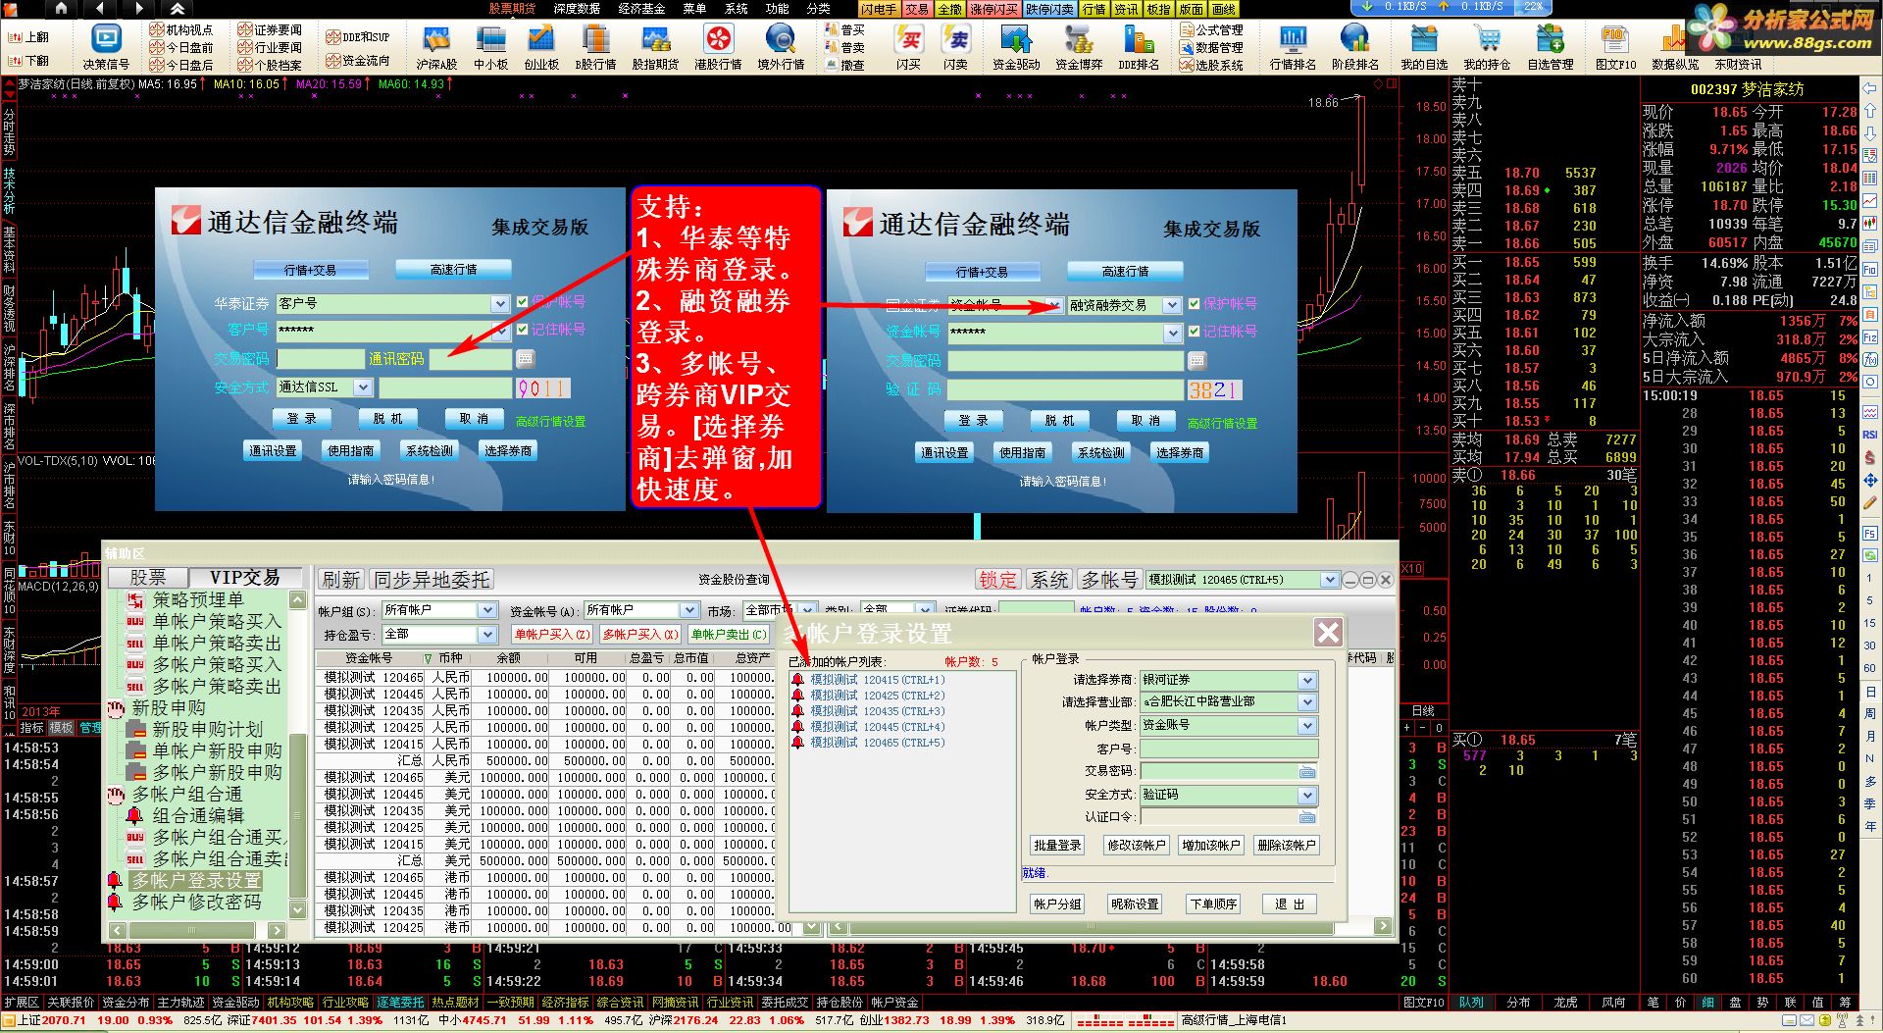Open the 资金博弈 tool
The height and width of the screenshot is (1033, 1883).
1079,47
